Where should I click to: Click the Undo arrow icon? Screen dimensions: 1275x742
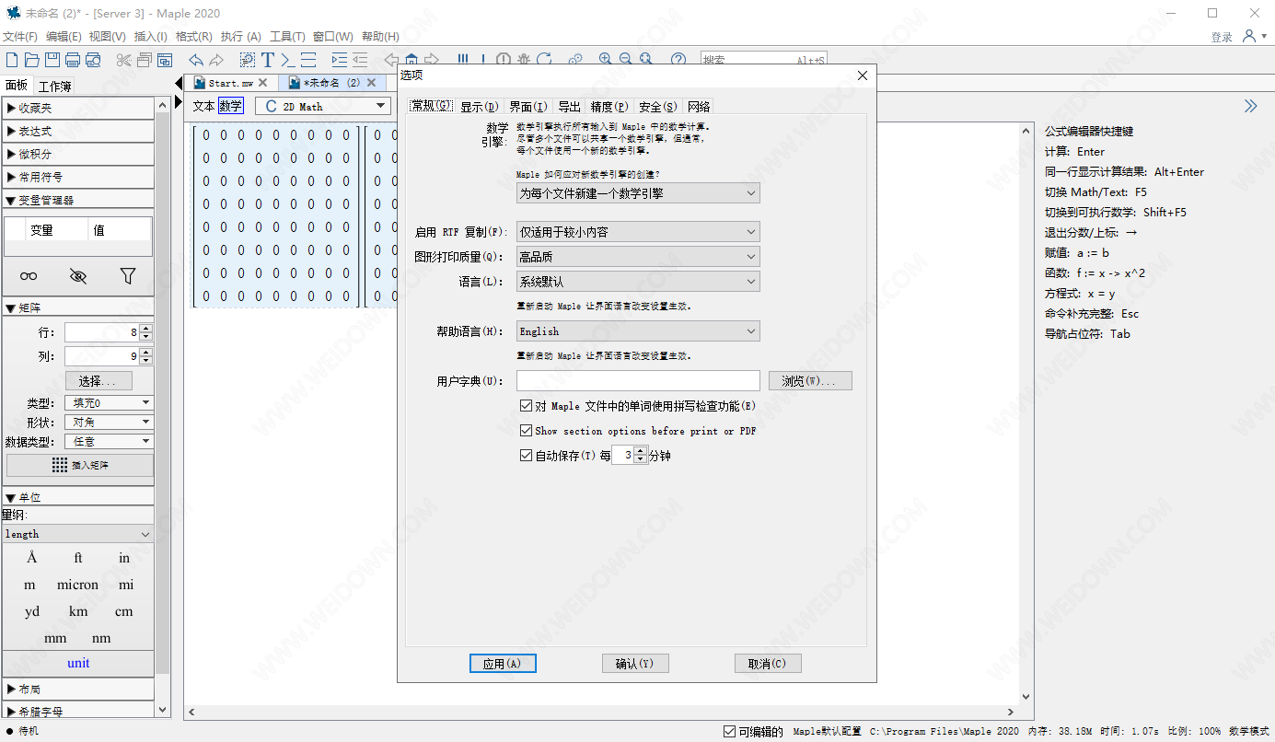click(196, 60)
